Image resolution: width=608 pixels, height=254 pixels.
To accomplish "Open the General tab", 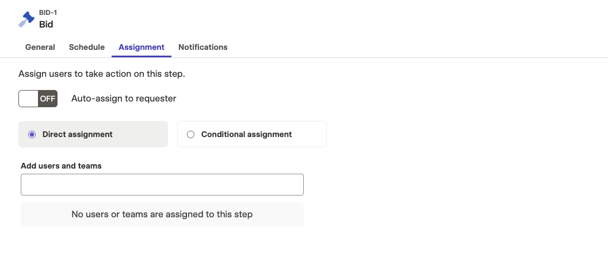I will click(40, 47).
